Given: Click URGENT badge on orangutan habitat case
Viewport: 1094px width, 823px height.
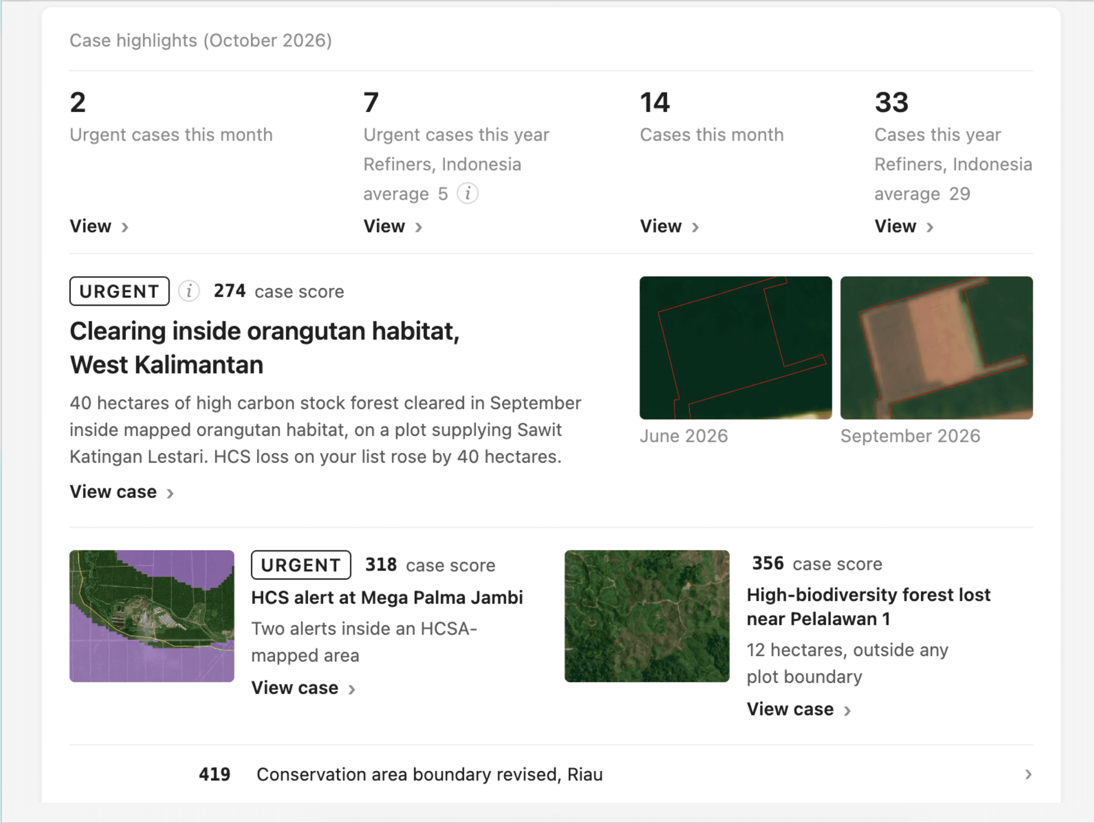Looking at the screenshot, I should pyautogui.click(x=119, y=291).
